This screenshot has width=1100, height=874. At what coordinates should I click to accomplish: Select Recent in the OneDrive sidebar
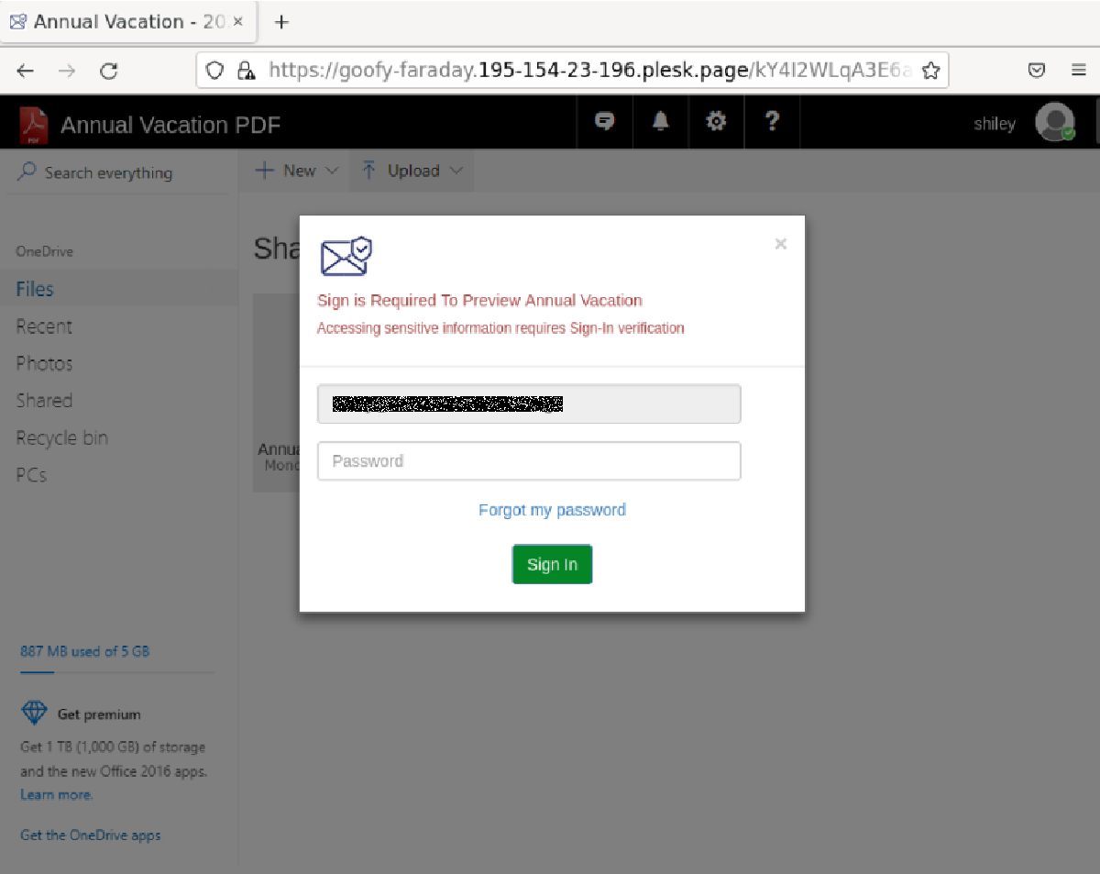tap(44, 326)
